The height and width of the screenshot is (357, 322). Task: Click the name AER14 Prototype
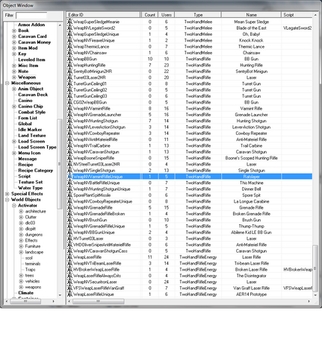point(251,294)
